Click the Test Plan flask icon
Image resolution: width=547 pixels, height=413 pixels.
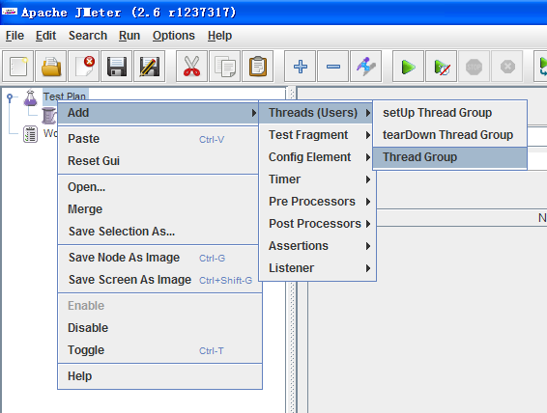point(30,97)
